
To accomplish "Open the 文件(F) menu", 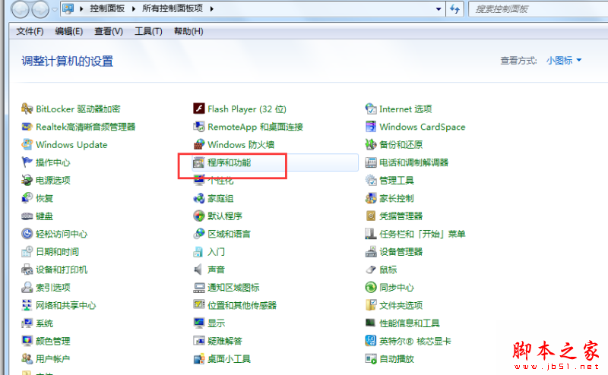I will [x=30, y=31].
